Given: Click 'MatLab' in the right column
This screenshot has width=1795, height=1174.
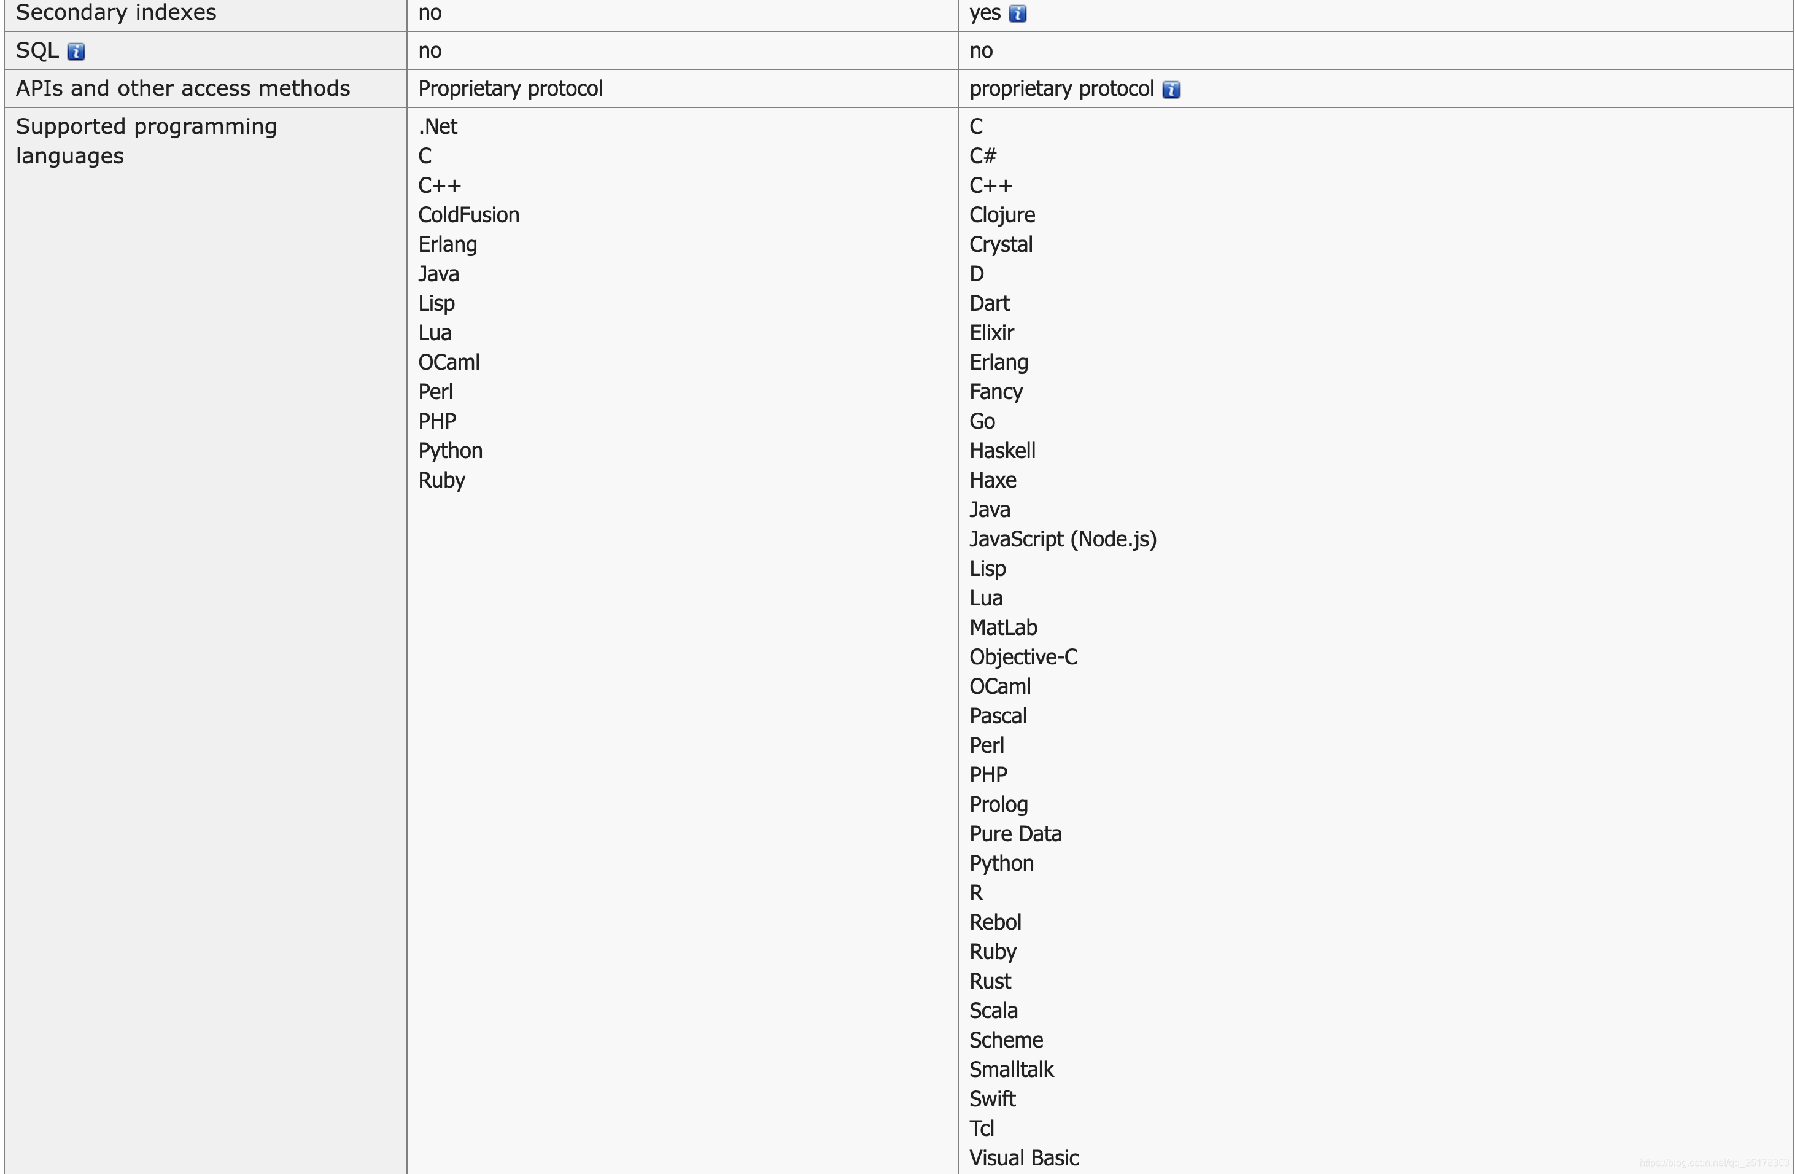Looking at the screenshot, I should point(1004,628).
